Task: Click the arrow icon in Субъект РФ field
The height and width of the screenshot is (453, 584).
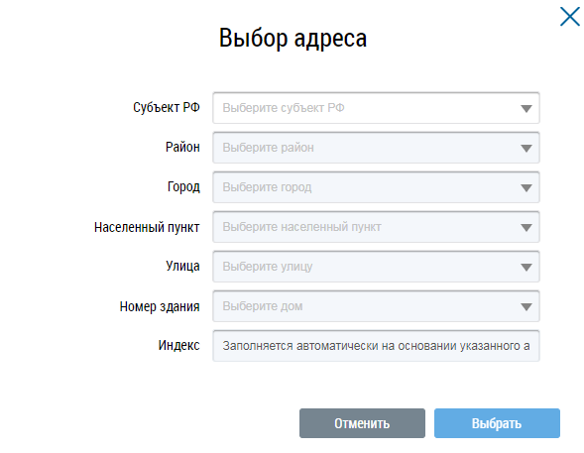Action: pos(526,108)
